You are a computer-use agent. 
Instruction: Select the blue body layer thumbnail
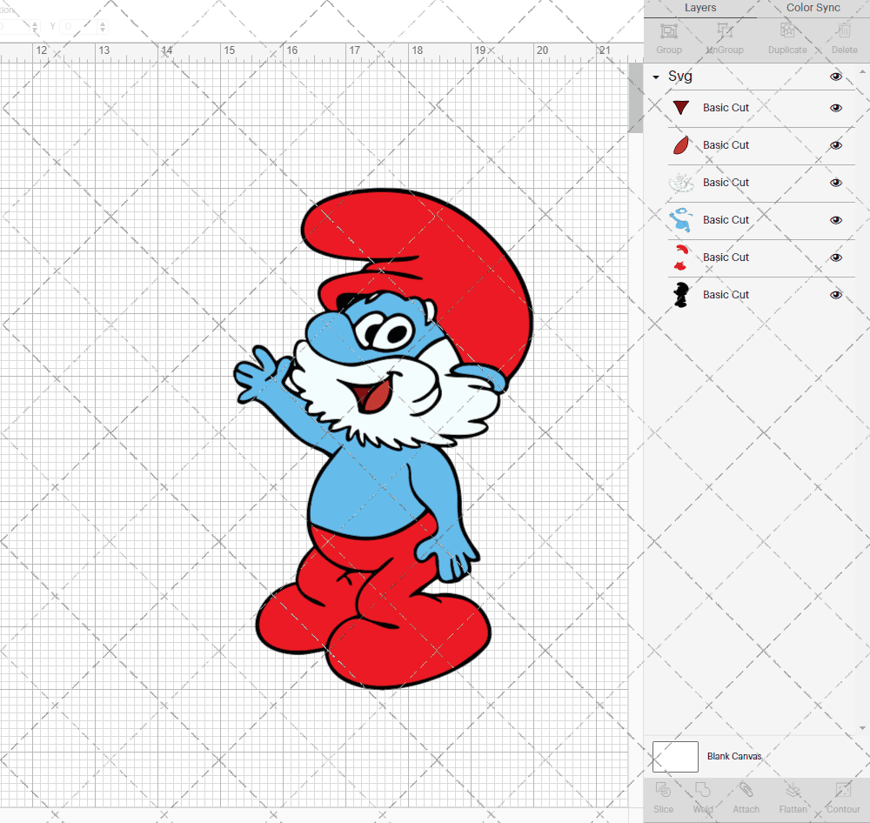pos(681,220)
